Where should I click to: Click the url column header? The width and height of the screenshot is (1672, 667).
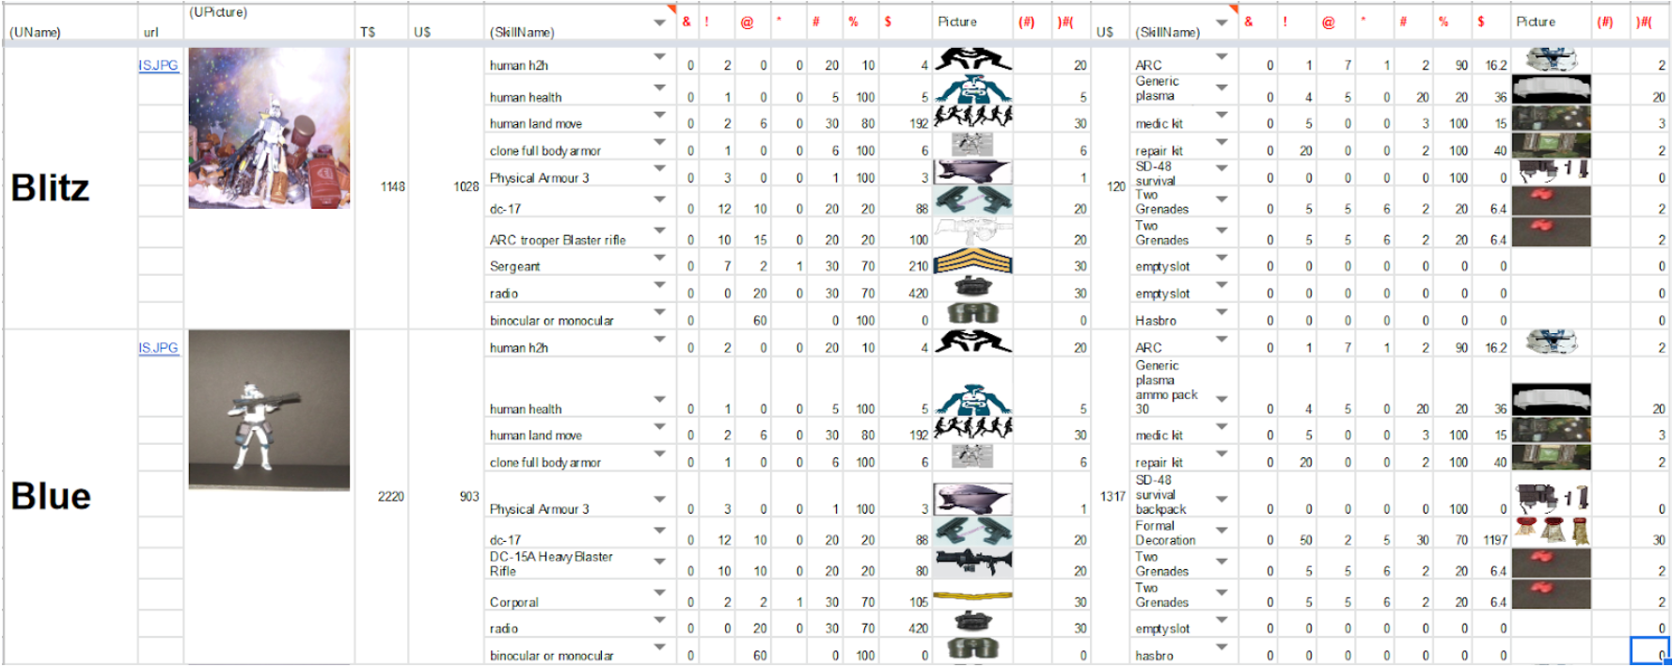tap(150, 32)
